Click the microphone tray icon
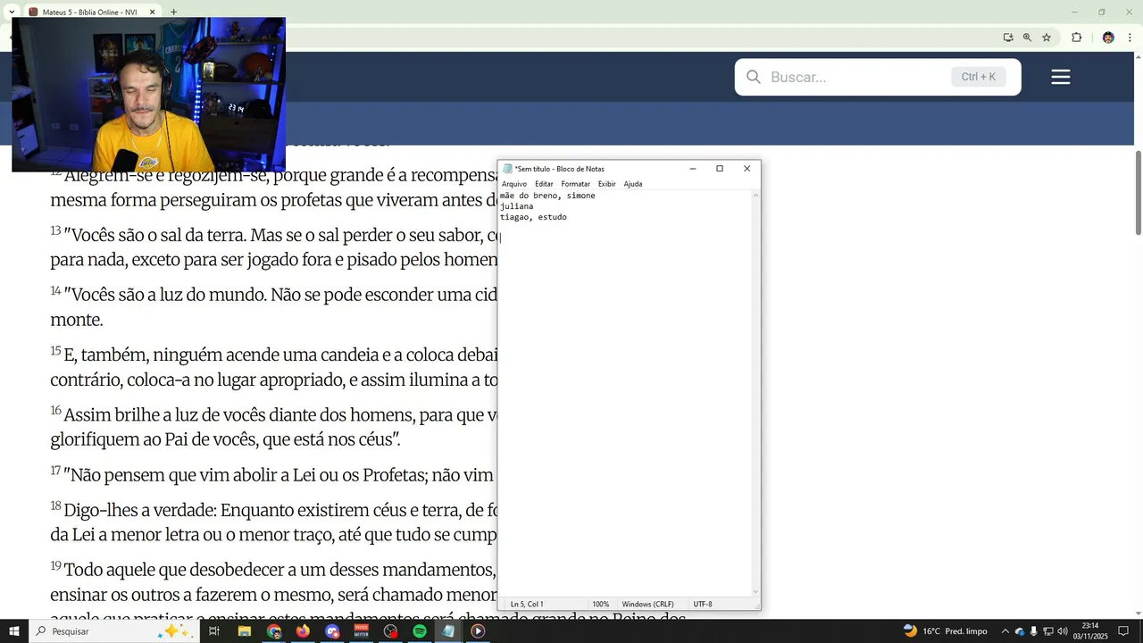Image resolution: width=1143 pixels, height=643 pixels. pyautogui.click(x=1033, y=631)
